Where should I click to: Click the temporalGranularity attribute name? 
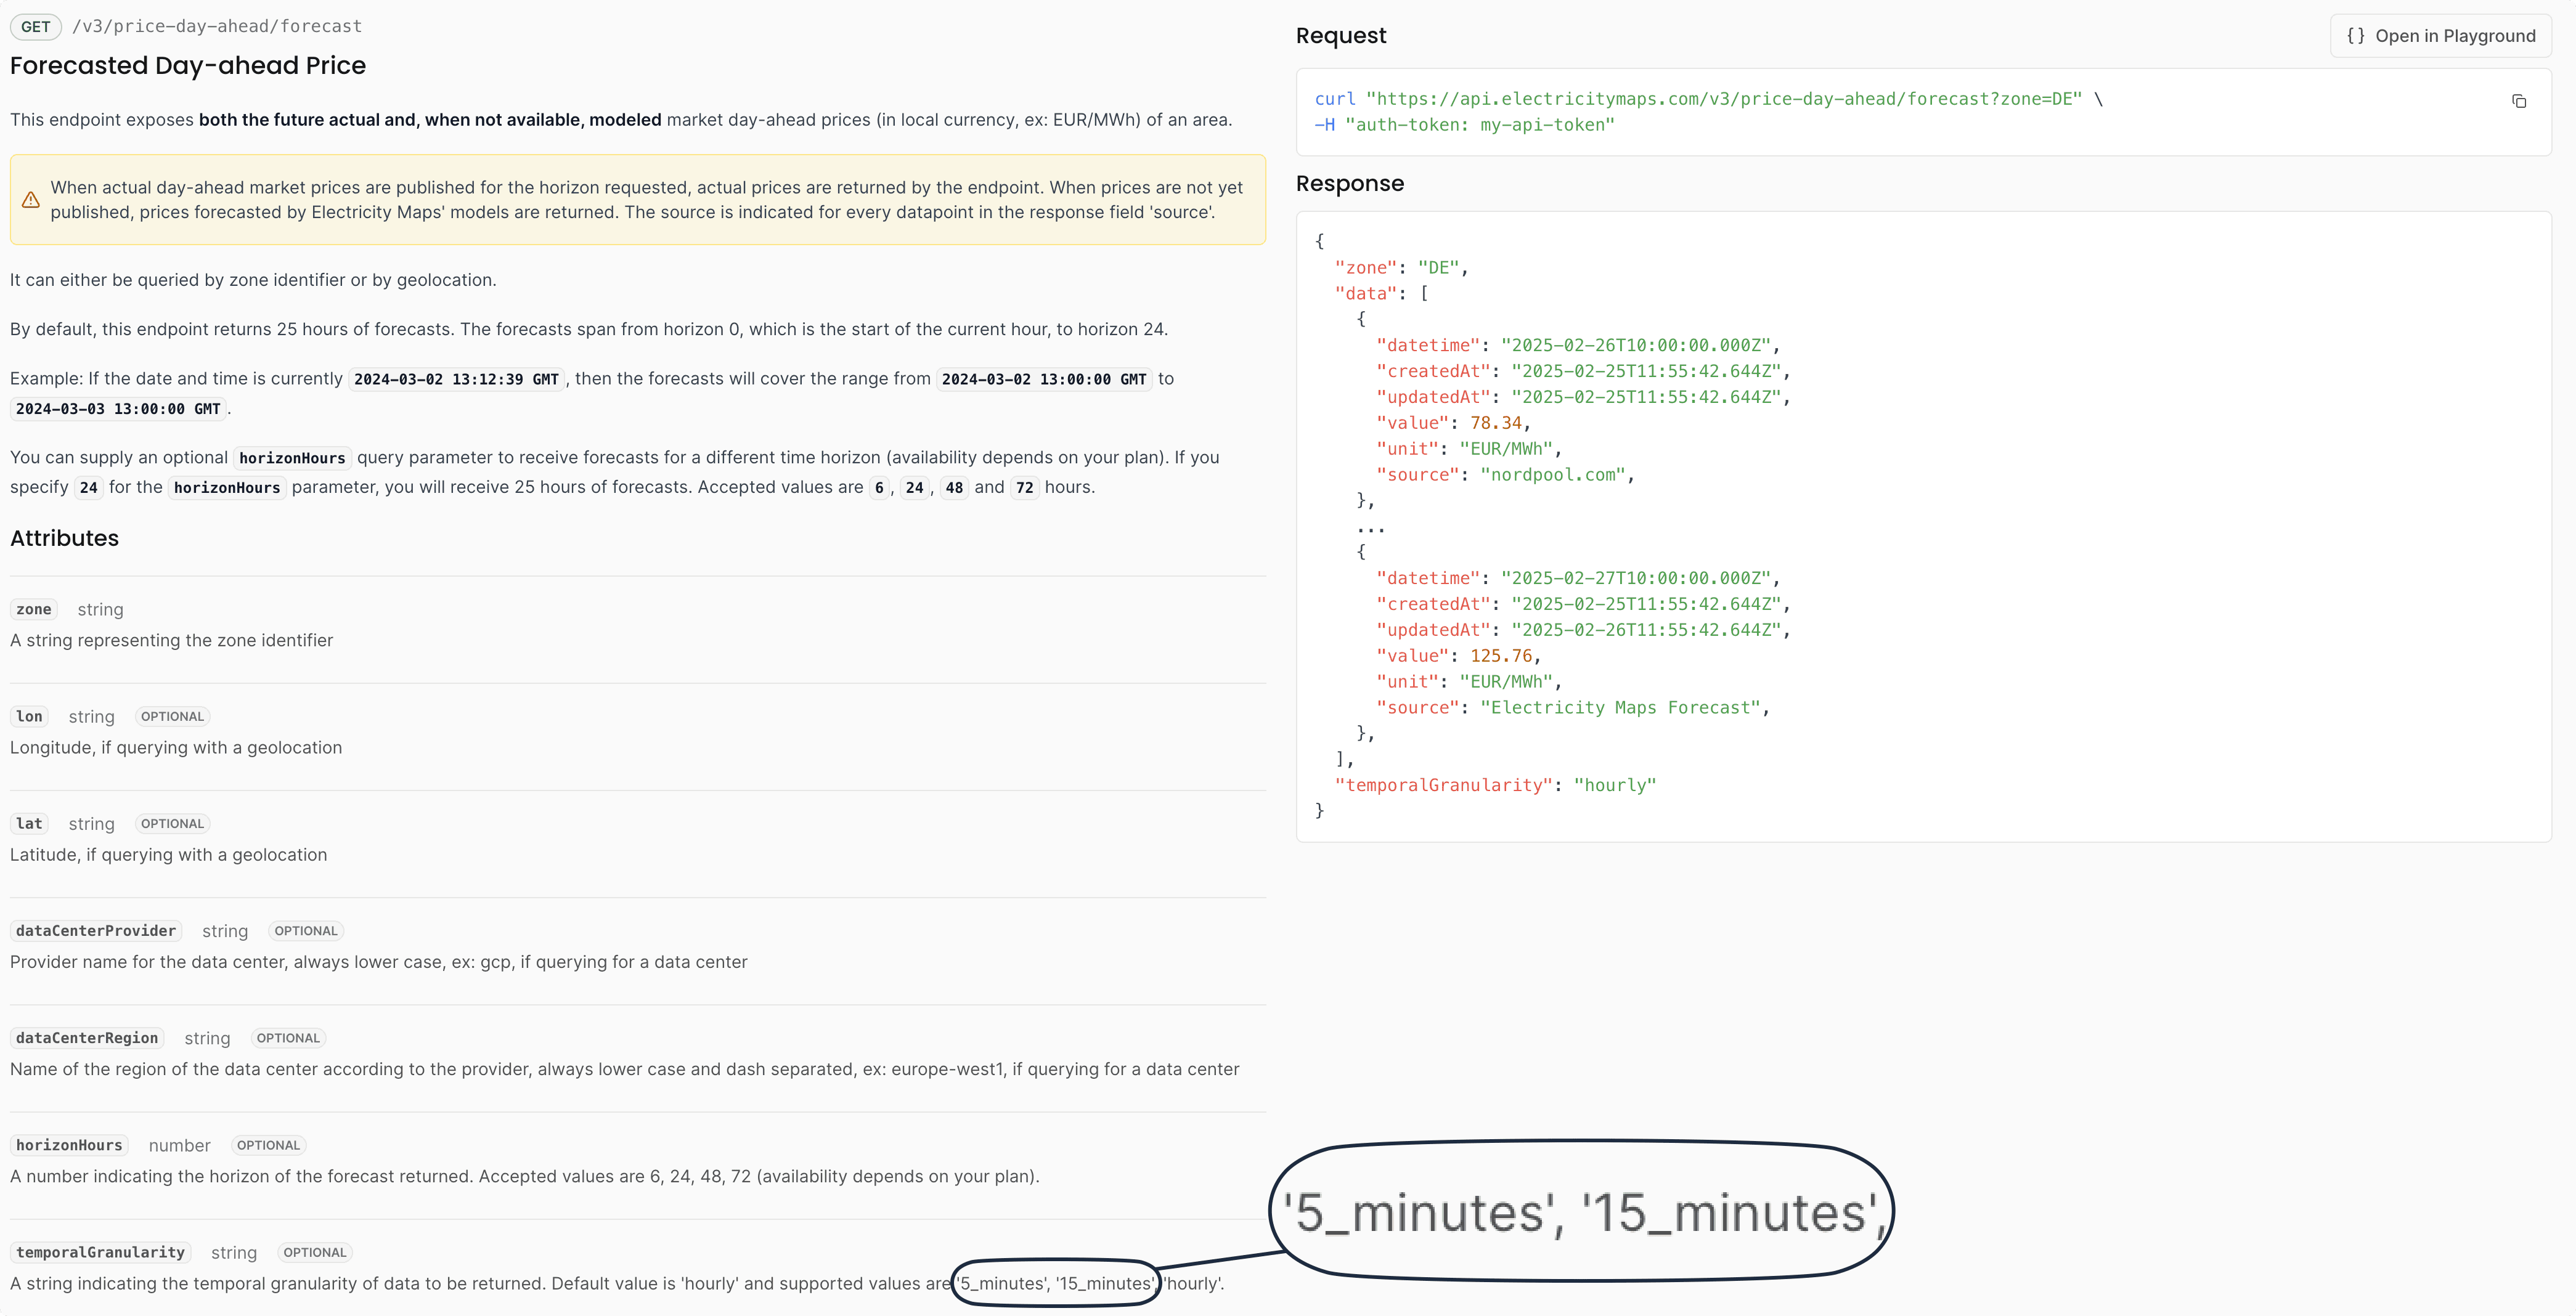[100, 1252]
